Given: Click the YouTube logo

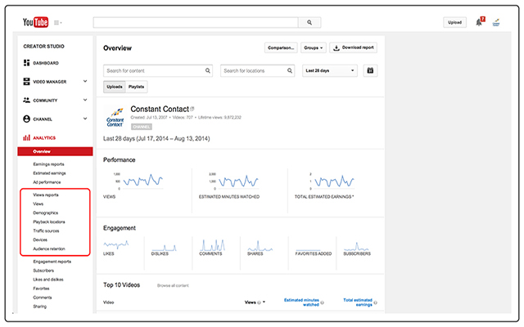Looking at the screenshot, I should point(38,22).
